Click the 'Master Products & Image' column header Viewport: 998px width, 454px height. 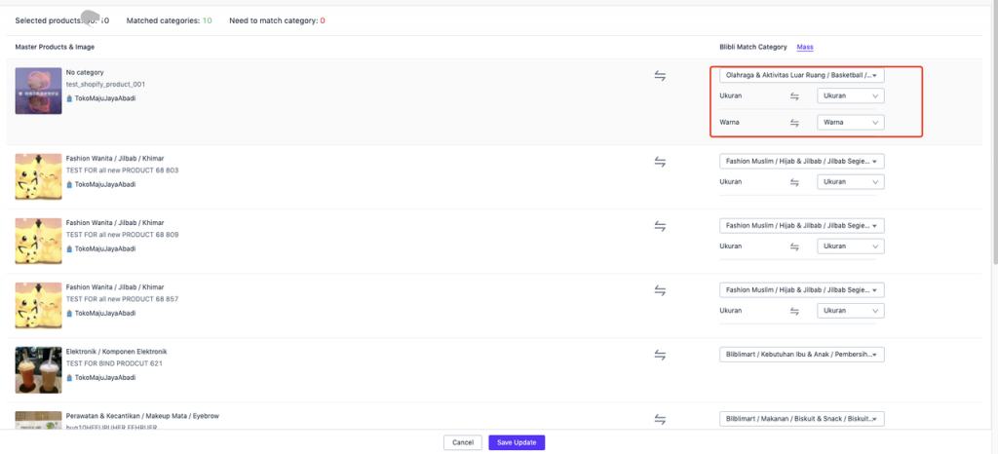tap(56, 47)
